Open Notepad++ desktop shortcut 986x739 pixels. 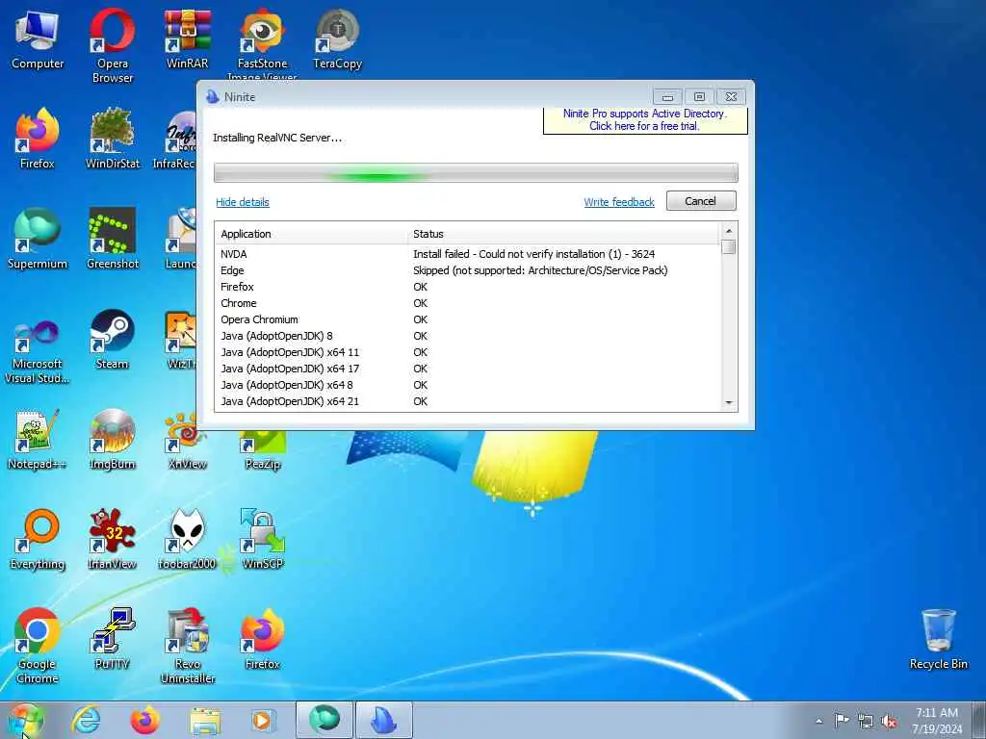(38, 439)
